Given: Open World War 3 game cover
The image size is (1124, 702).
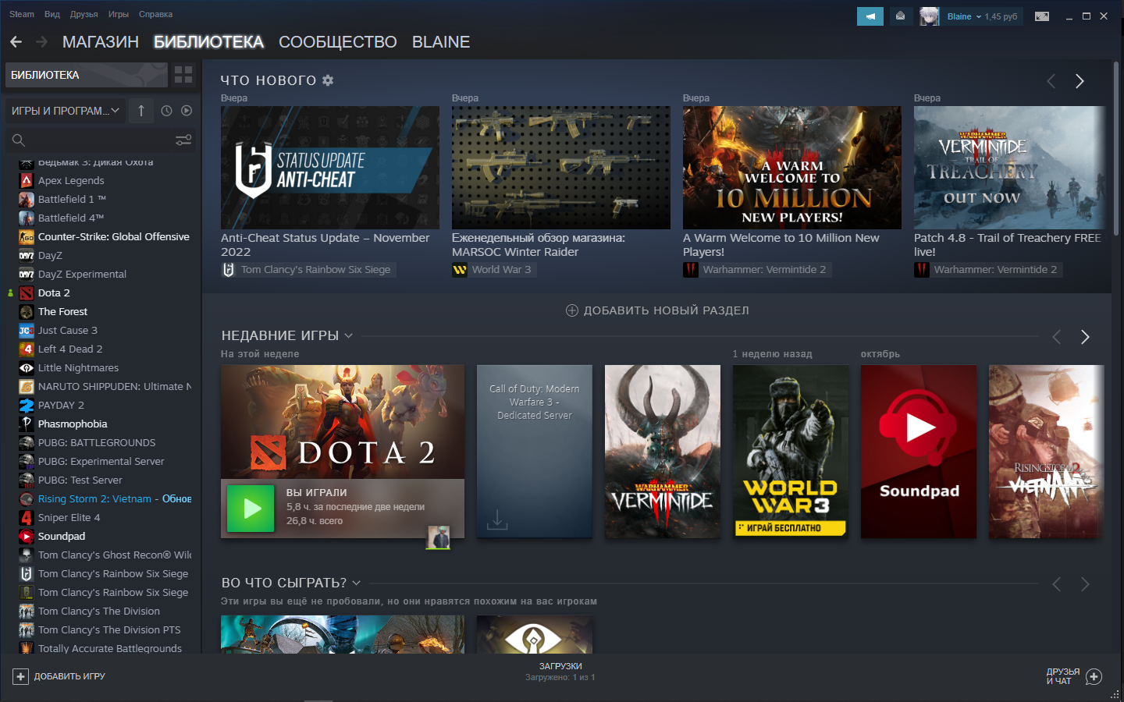Looking at the screenshot, I should (791, 452).
